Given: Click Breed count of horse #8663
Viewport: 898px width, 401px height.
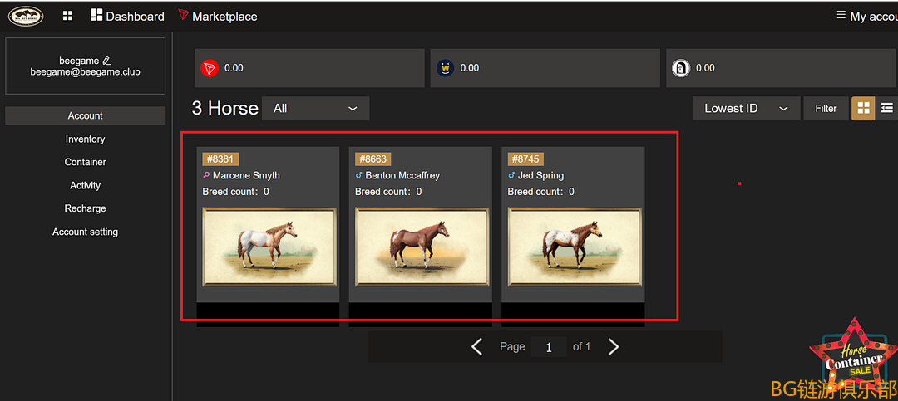Looking at the screenshot, I should coord(388,192).
